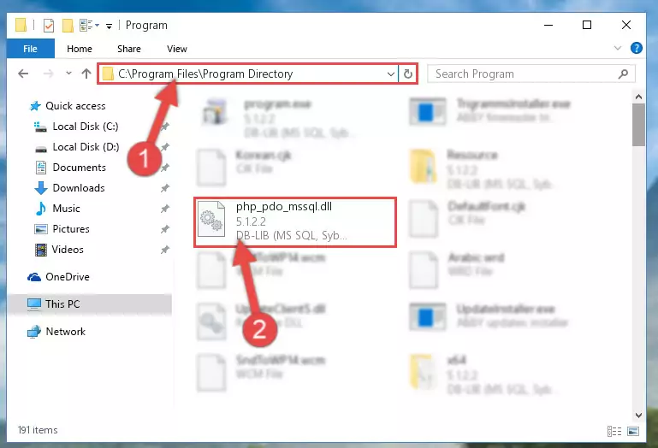Click the New folder icon in quick access toolbar
Image resolution: width=658 pixels, height=448 pixels.
[x=68, y=26]
